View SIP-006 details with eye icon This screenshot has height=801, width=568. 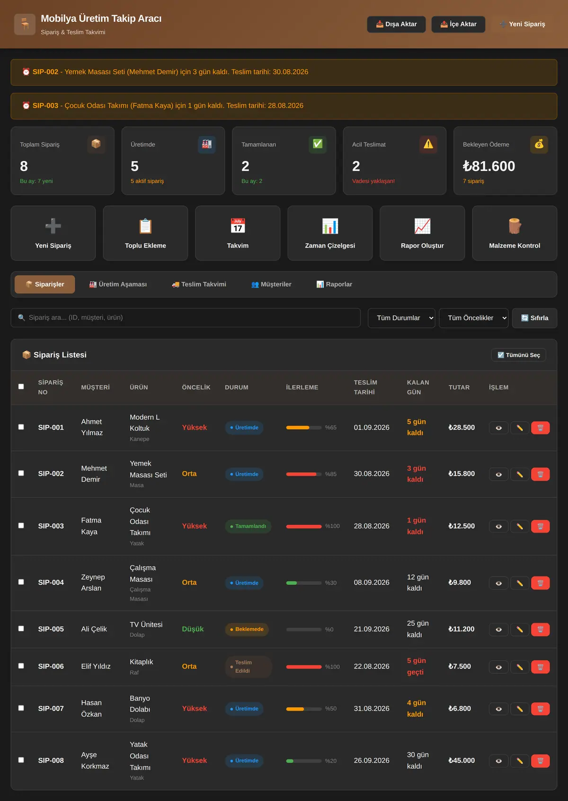499,667
